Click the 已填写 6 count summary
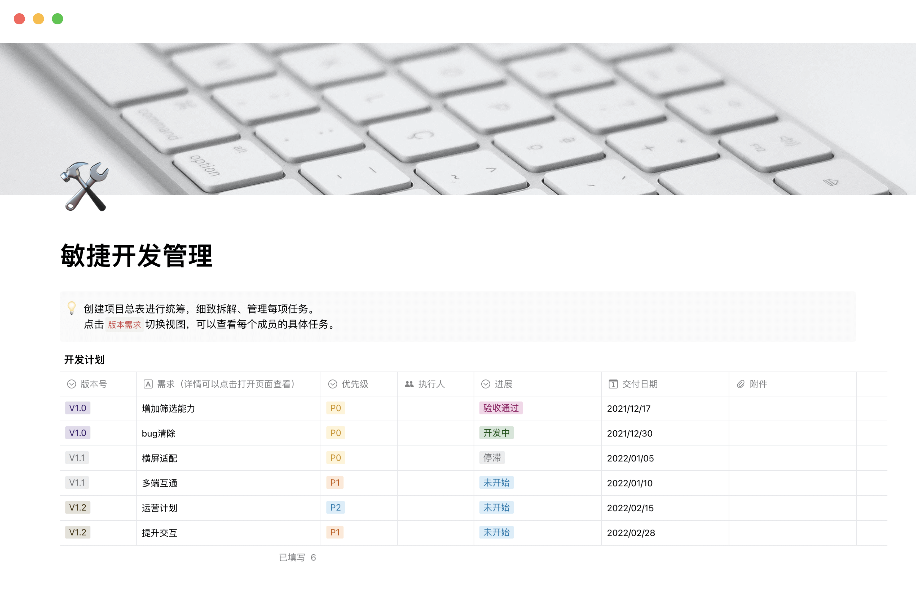916x592 pixels. point(297,557)
